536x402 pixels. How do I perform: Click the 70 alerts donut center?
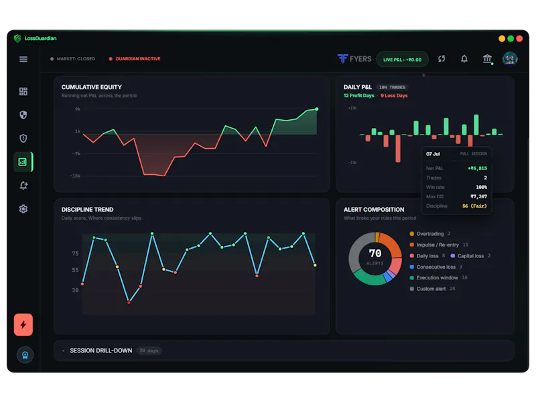375,257
